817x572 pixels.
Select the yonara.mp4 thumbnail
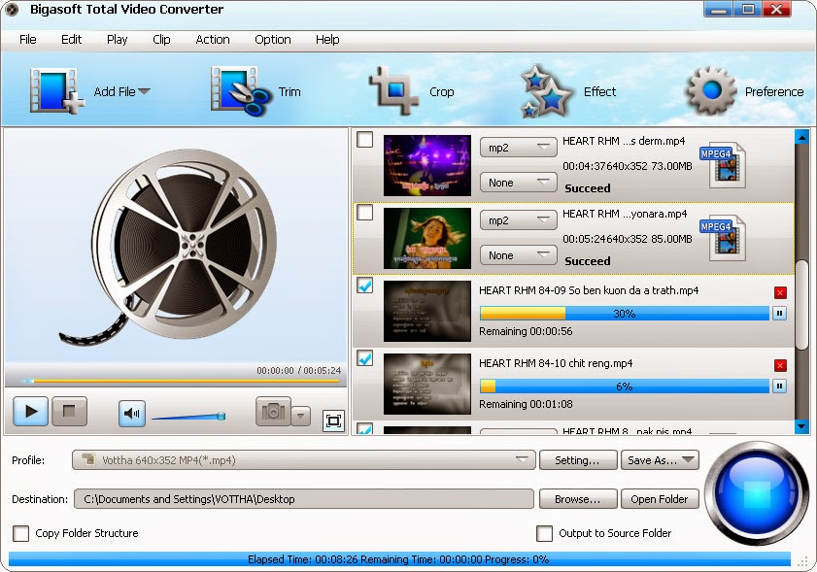click(427, 239)
